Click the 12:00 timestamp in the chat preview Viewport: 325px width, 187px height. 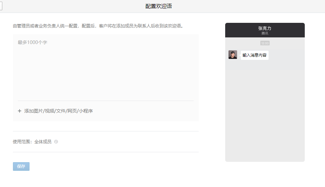click(x=265, y=43)
